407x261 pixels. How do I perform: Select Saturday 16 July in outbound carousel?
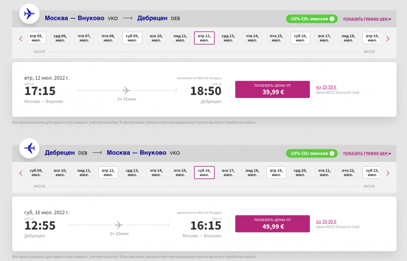tap(300, 38)
